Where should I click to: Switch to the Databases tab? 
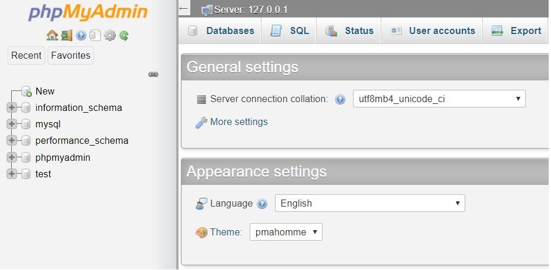point(221,31)
